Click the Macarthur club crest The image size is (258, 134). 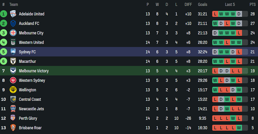pyautogui.click(x=13, y=61)
